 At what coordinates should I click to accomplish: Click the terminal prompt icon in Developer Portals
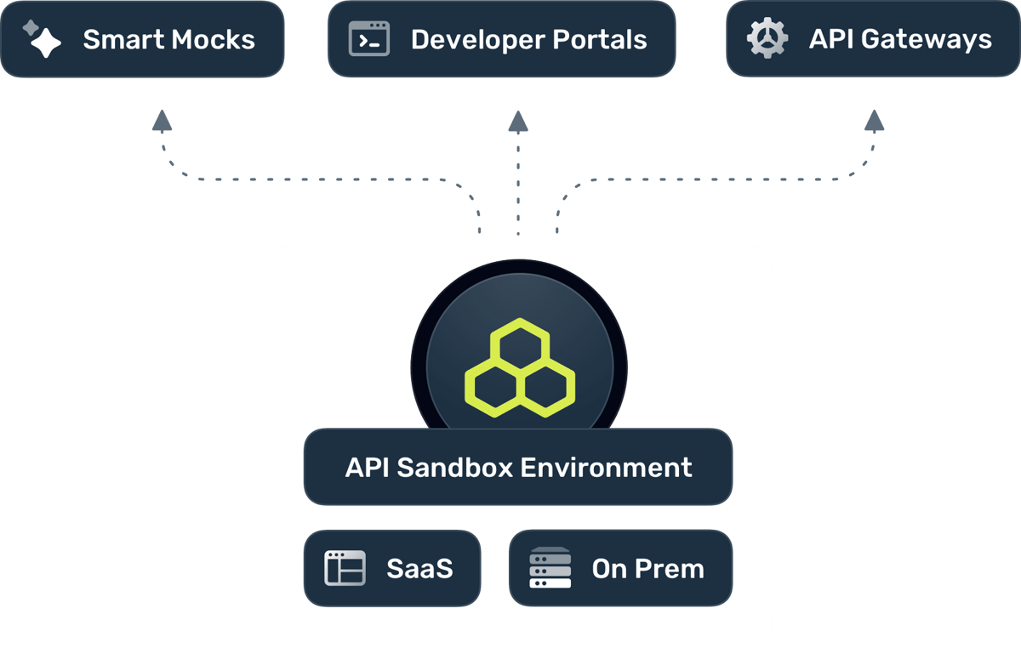[x=369, y=39]
